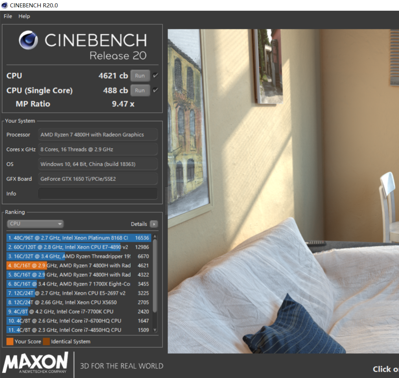Image resolution: width=399 pixels, height=378 pixels.
Task: Click the Details label in Ranking
Action: click(139, 224)
